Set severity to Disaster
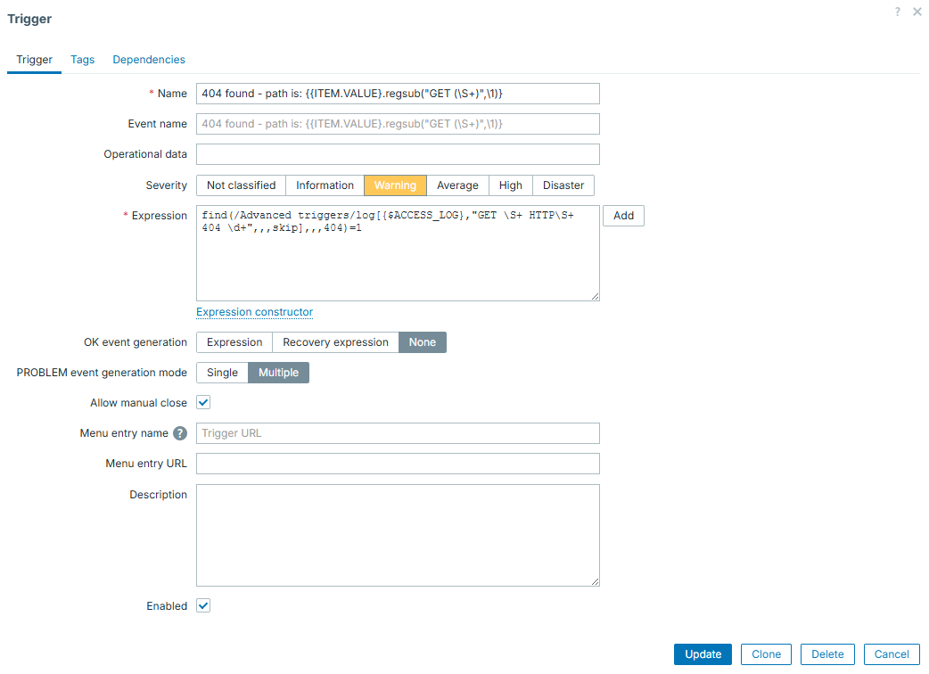Screen dimensions: 929x674 coord(563,185)
